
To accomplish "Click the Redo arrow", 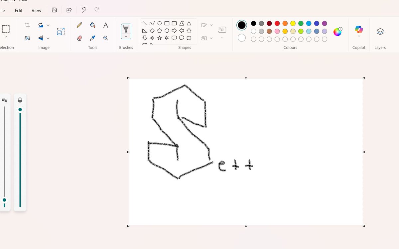I will (x=97, y=10).
